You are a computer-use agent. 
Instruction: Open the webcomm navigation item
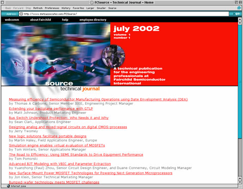coord(12,20)
